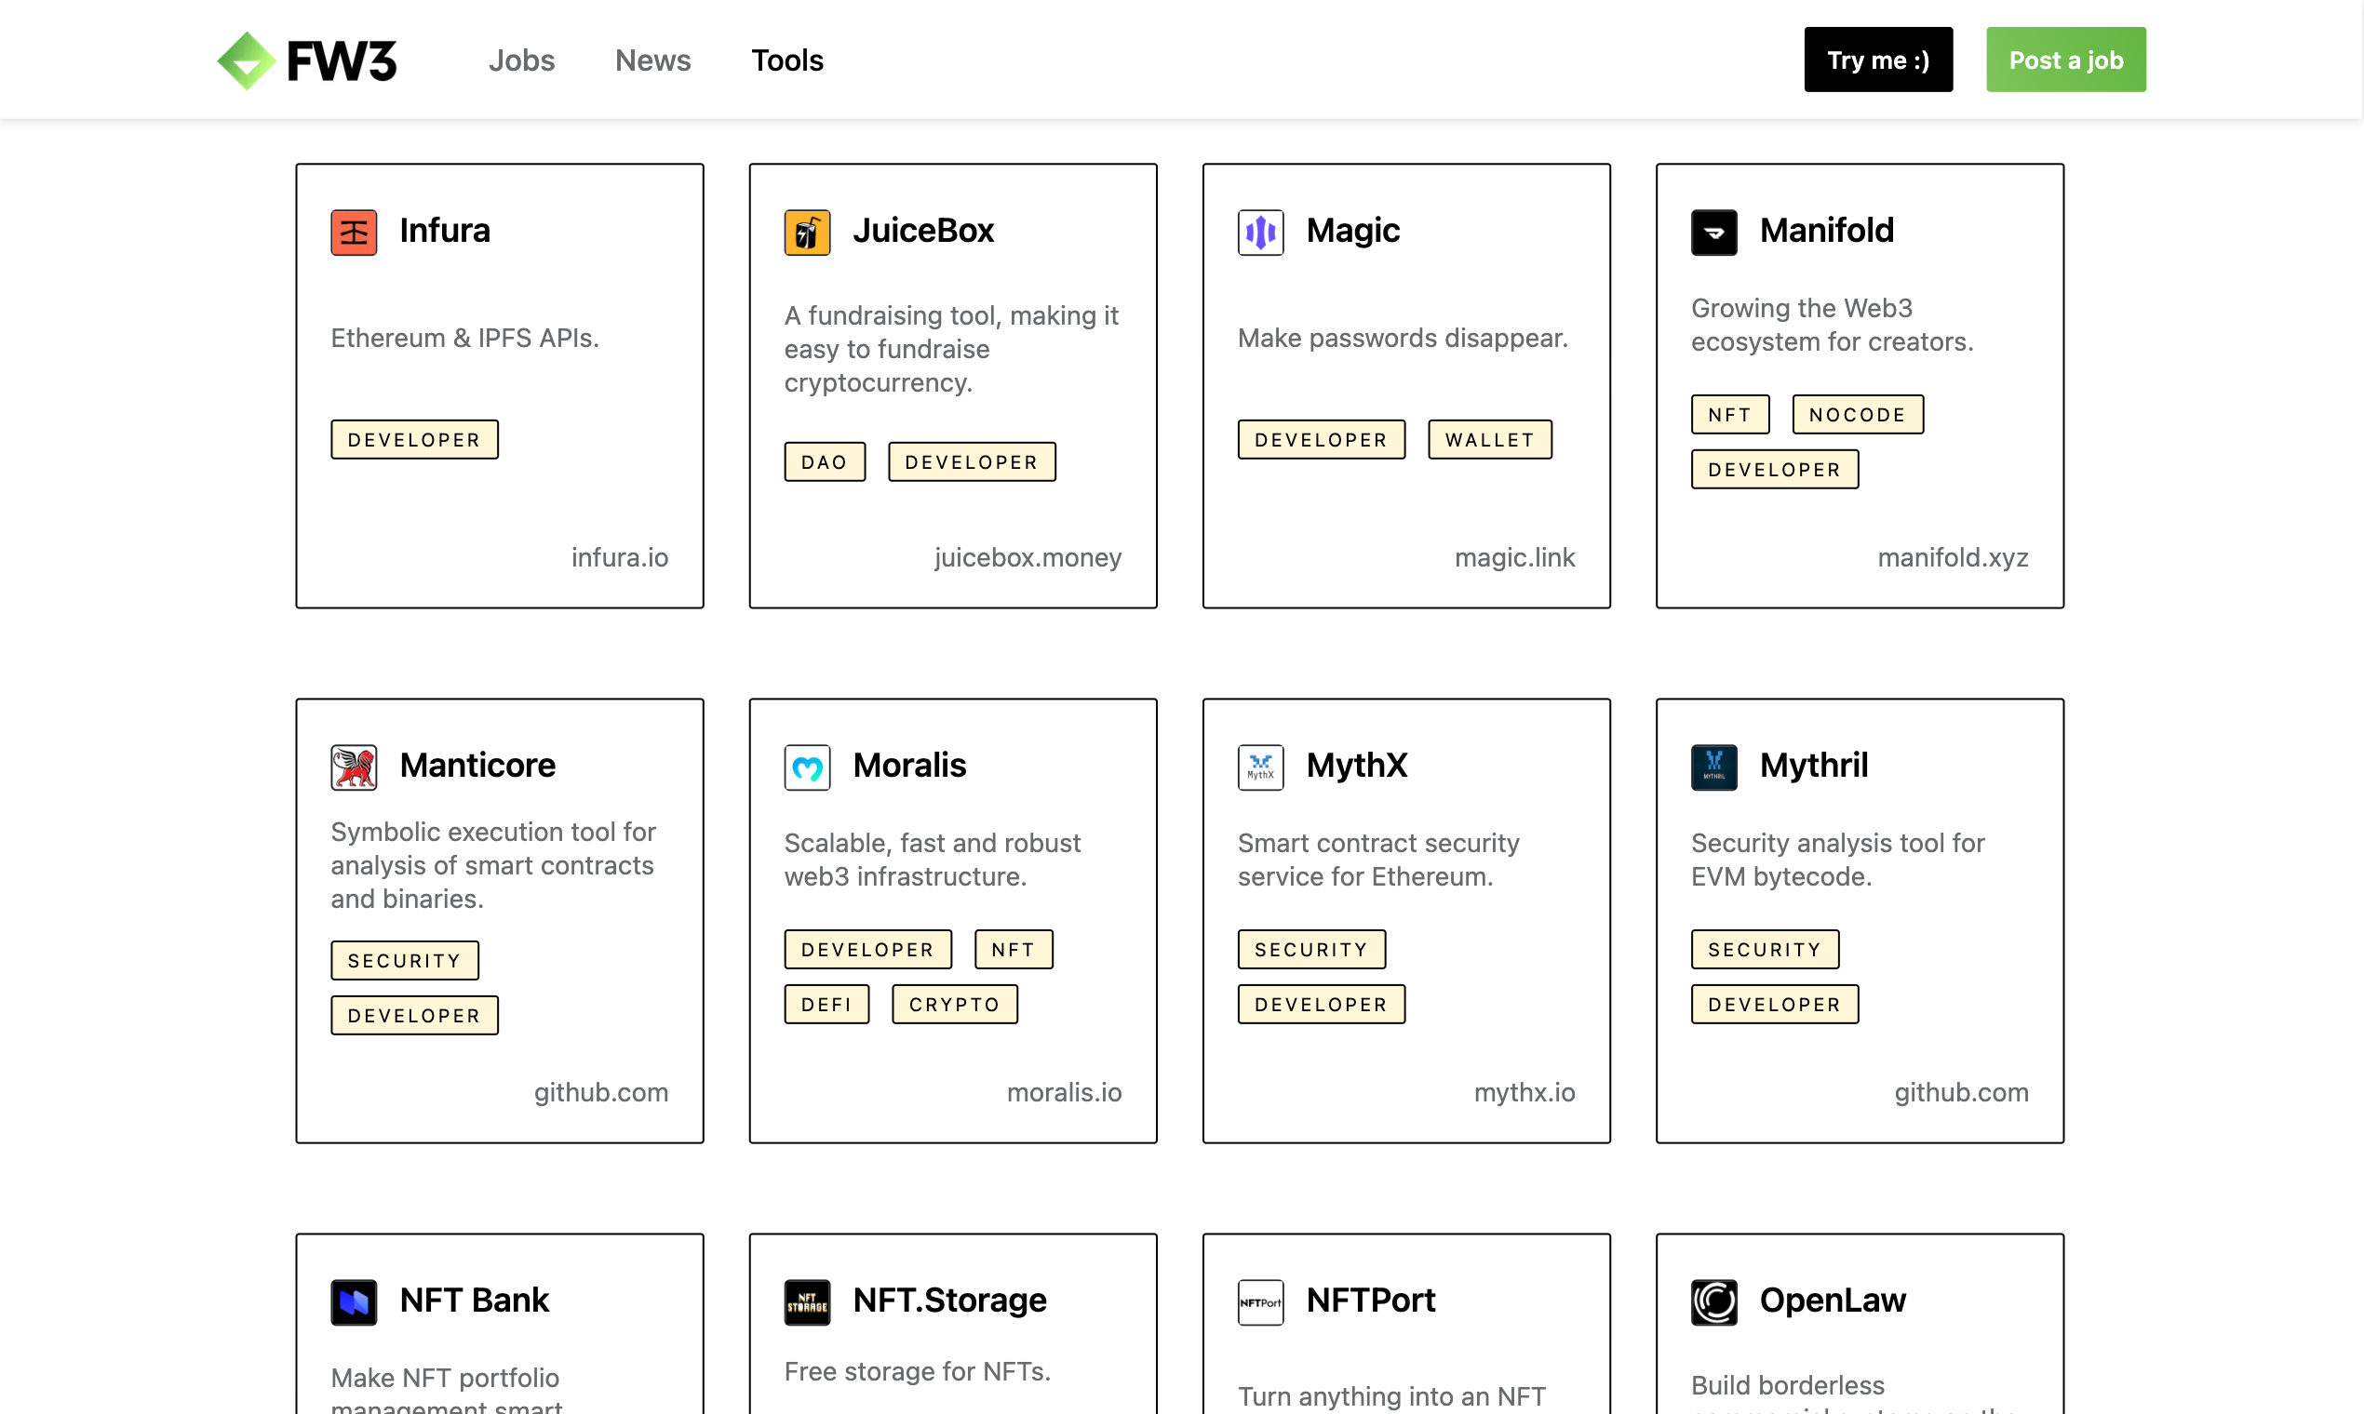Select the DEVELOPER tag on Moralis card
The width and height of the screenshot is (2364, 1414).
pos(868,949)
